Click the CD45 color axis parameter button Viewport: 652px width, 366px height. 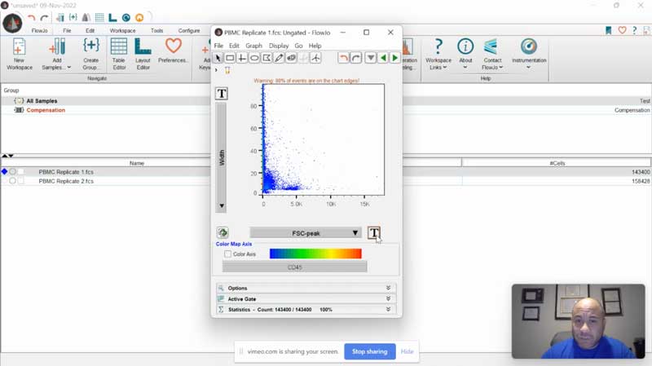[294, 267]
